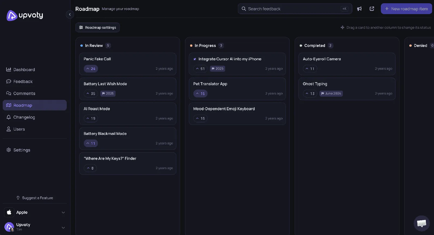Open the Panic Fake Call card title
This screenshot has width=434, height=235.
97,59
